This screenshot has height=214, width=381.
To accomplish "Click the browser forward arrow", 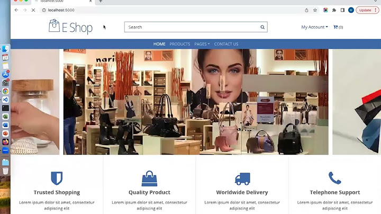I will coord(25,10).
